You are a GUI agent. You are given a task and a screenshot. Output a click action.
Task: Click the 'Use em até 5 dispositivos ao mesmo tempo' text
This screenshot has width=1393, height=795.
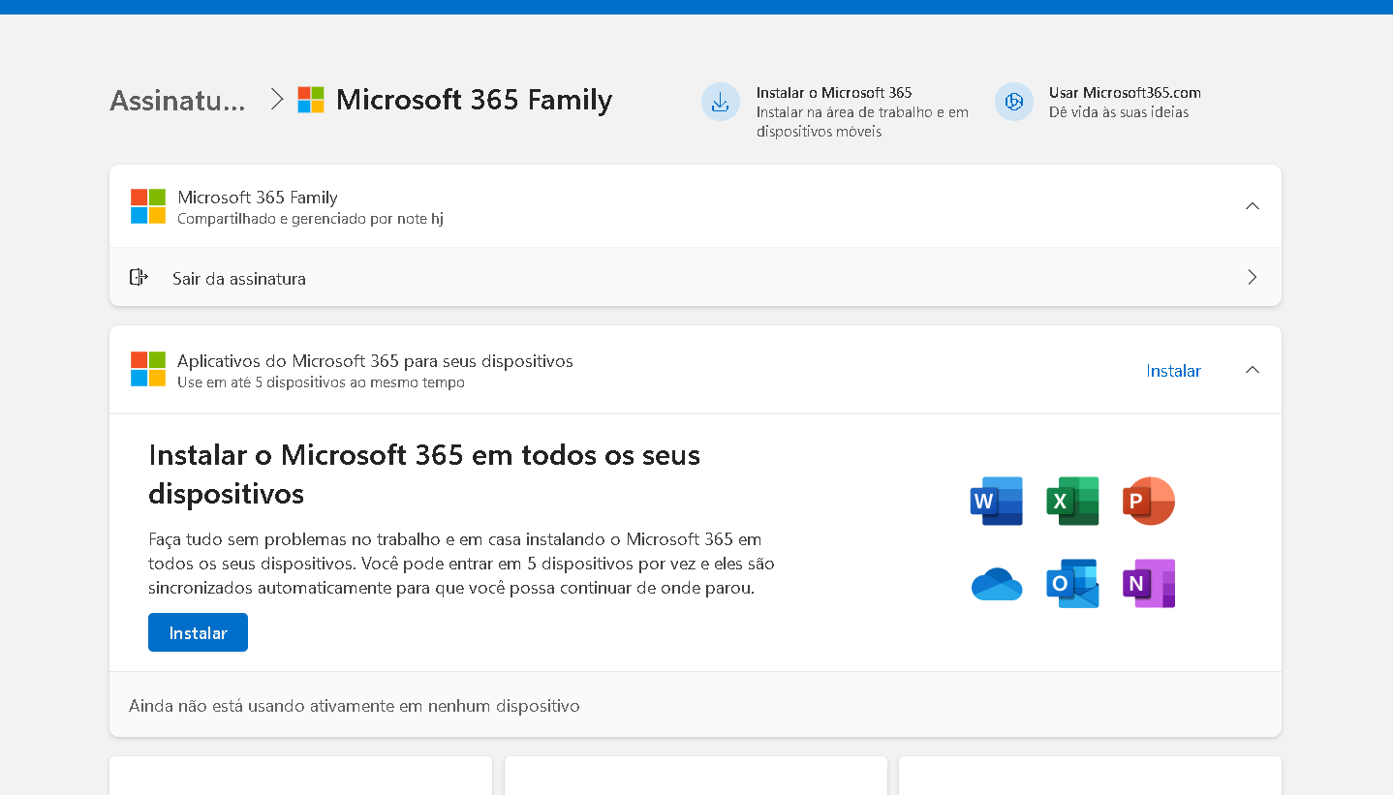[x=321, y=382]
